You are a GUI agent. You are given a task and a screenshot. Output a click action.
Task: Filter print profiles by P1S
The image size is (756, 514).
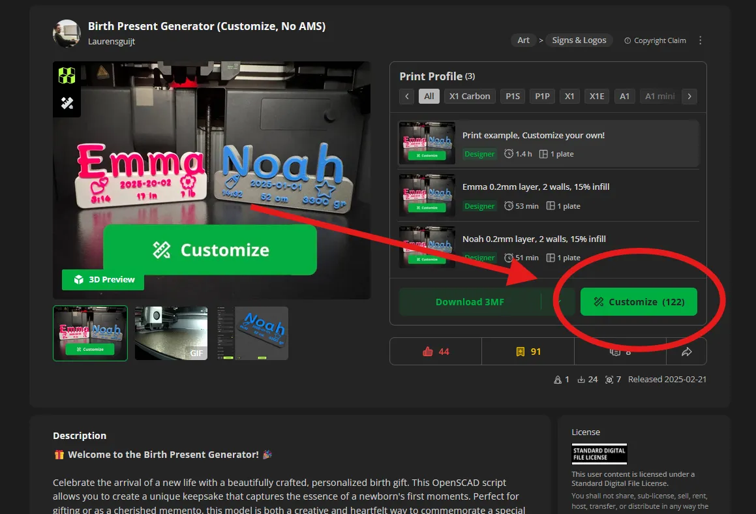(x=513, y=97)
